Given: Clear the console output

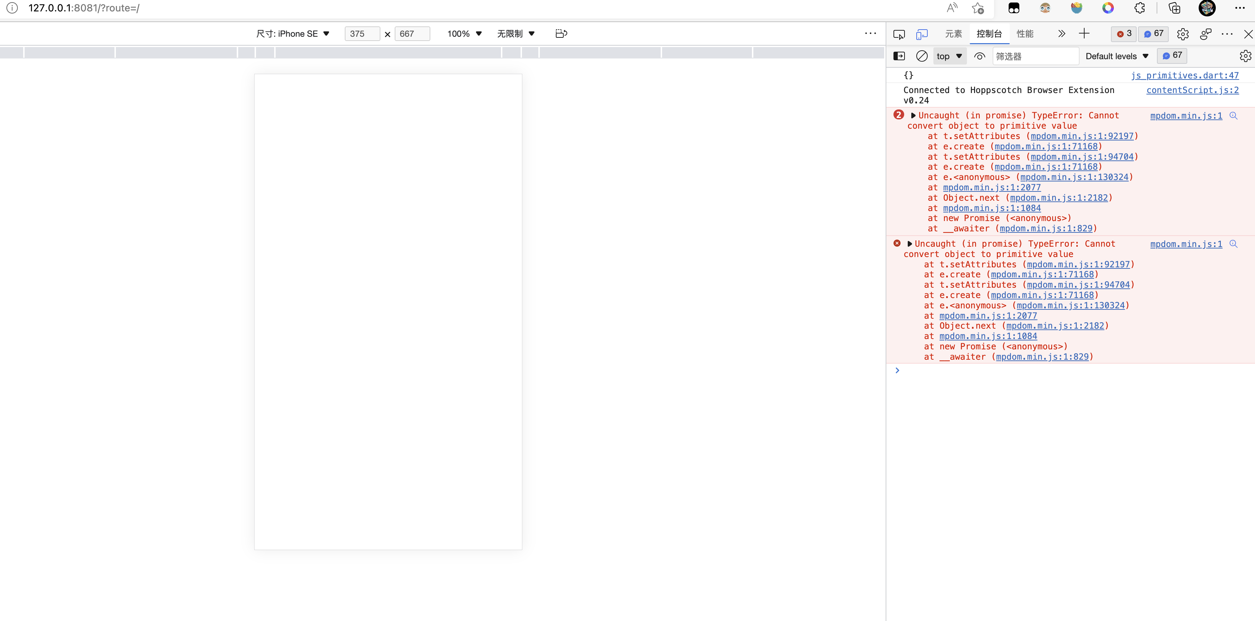Looking at the screenshot, I should tap(922, 56).
